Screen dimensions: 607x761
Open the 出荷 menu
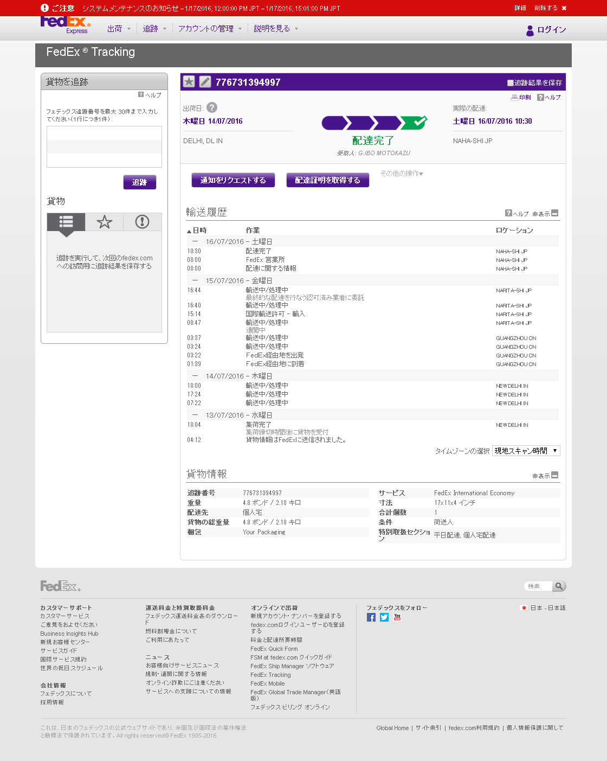click(x=119, y=29)
